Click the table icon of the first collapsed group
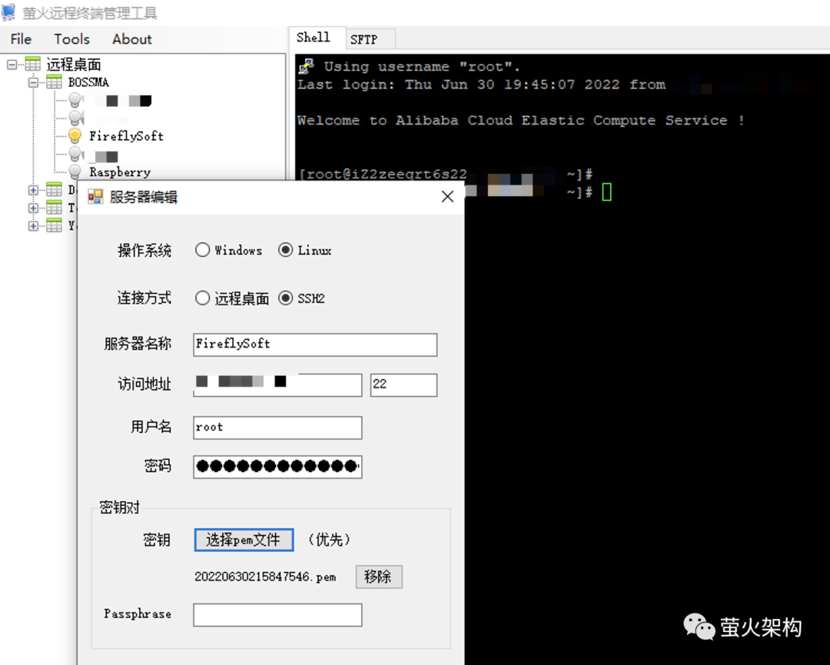The width and height of the screenshot is (830, 665). [54, 189]
